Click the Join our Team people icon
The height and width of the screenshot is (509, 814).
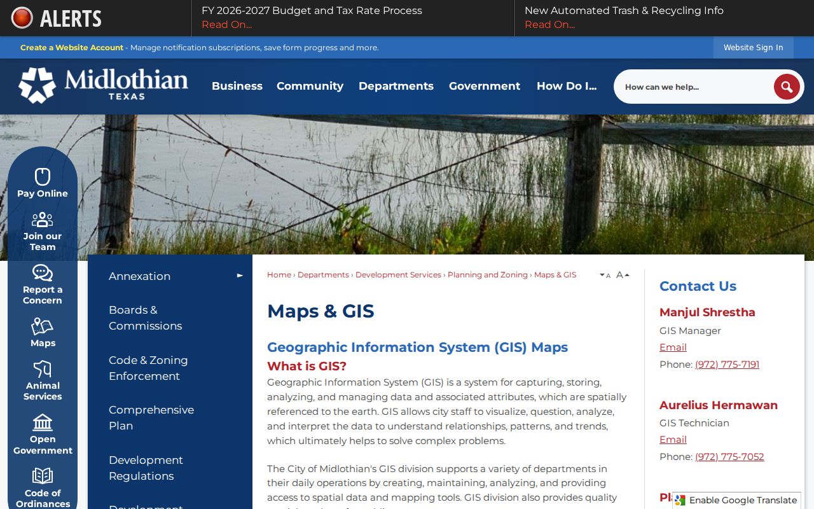[x=43, y=220]
